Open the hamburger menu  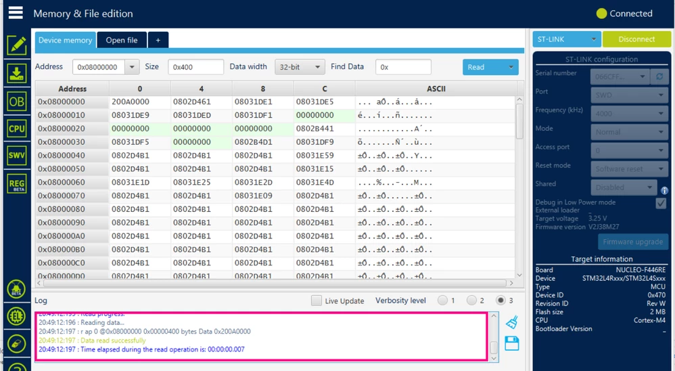pos(16,12)
